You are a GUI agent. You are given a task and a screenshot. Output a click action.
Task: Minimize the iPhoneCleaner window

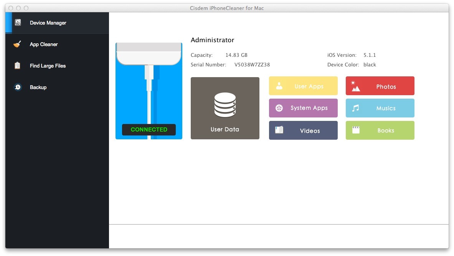18,8
